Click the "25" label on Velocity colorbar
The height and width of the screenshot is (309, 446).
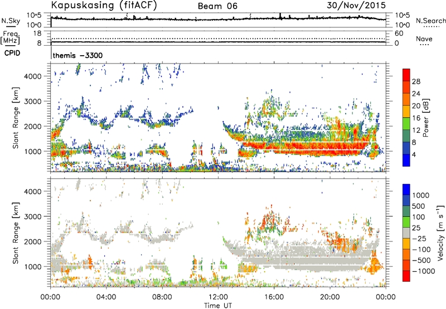416,228
